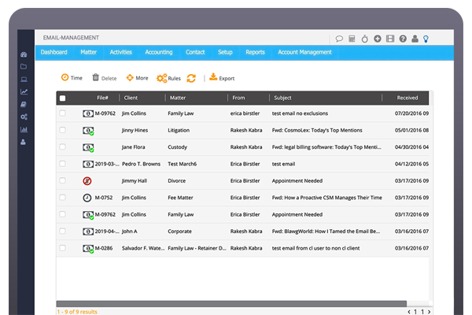Screen dimensions: 472x315
Task: Open the Activities menu
Action: click(x=120, y=52)
